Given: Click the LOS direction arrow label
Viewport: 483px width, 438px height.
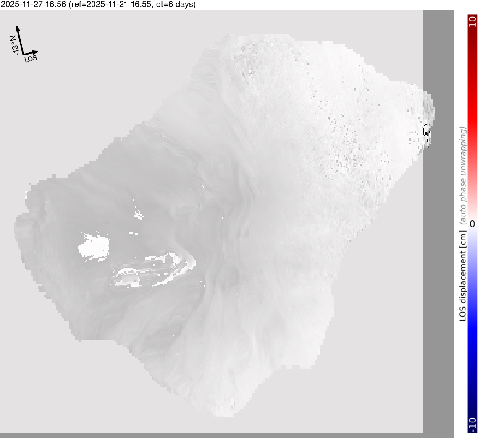Looking at the screenshot, I should (x=31, y=58).
